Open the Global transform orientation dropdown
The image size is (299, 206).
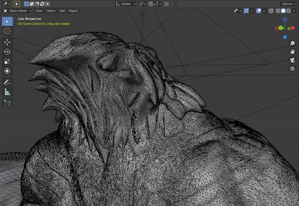[125, 4]
